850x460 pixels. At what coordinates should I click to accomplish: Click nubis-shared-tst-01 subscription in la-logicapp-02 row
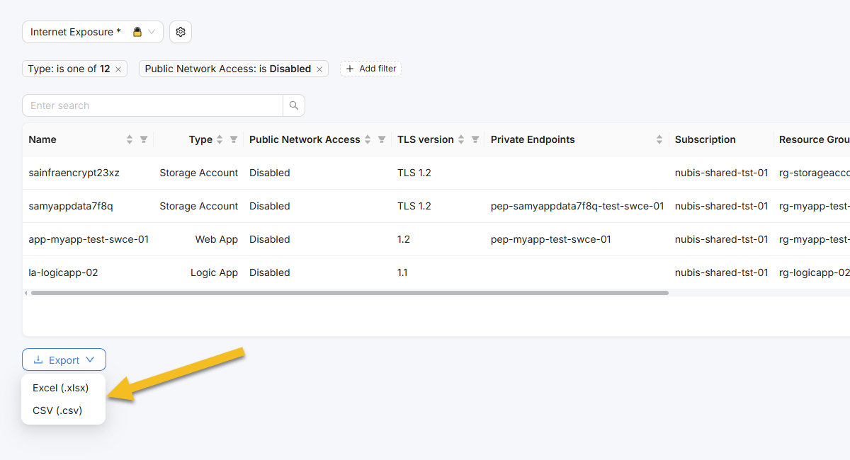point(722,272)
